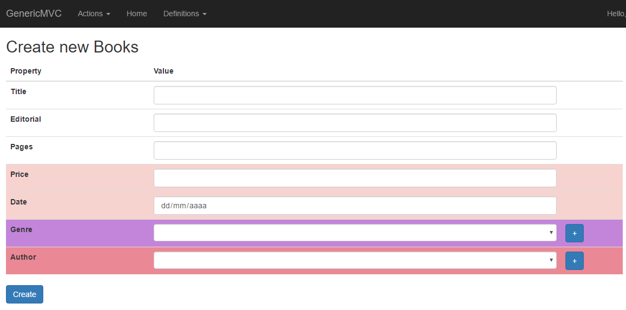This screenshot has width=626, height=310.
Task: Click the GenericMVC brand link
Action: (x=34, y=14)
